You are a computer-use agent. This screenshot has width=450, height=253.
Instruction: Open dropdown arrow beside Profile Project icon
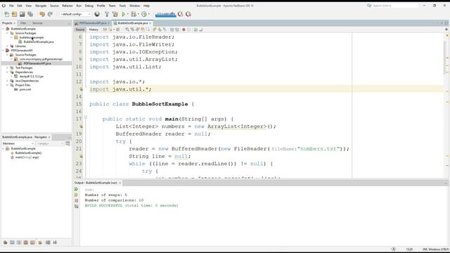tap(148, 14)
